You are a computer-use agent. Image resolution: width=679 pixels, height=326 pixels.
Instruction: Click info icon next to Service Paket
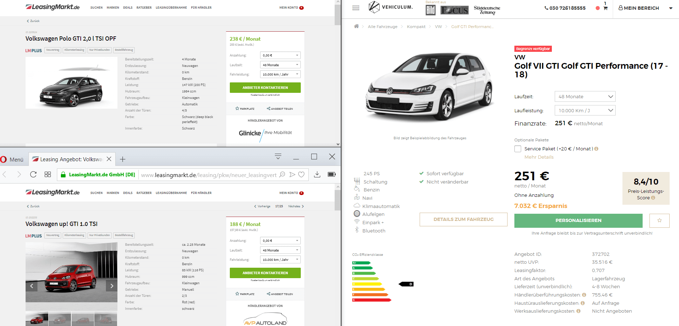[x=596, y=149]
